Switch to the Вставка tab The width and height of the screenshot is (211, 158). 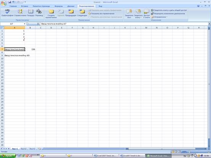tap(25, 6)
